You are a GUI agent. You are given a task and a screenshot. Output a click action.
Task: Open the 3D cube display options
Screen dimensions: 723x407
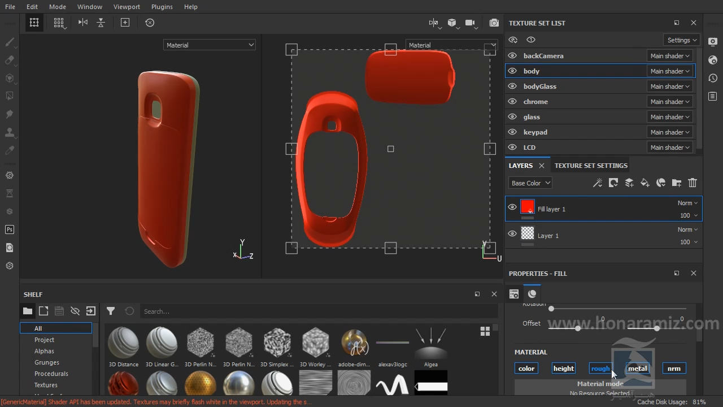point(452,23)
